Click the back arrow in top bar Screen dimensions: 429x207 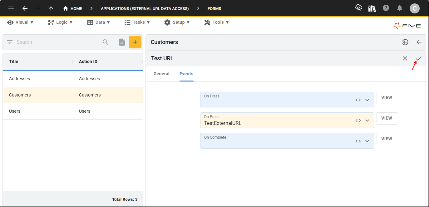pos(25,8)
